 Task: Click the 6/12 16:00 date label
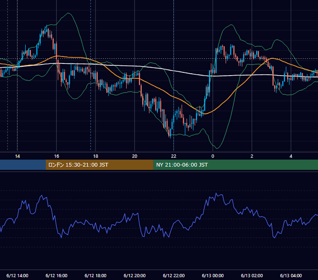[57, 275]
